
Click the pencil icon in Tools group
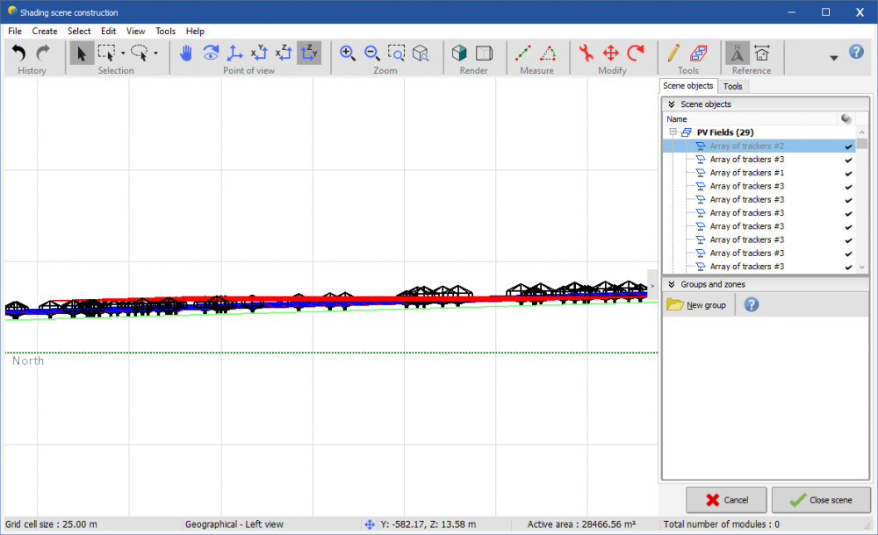pos(673,53)
